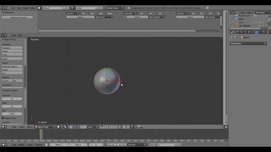Open the Select menu in 3D view header
Screen dimensions: 271x152
coord(22,127)
